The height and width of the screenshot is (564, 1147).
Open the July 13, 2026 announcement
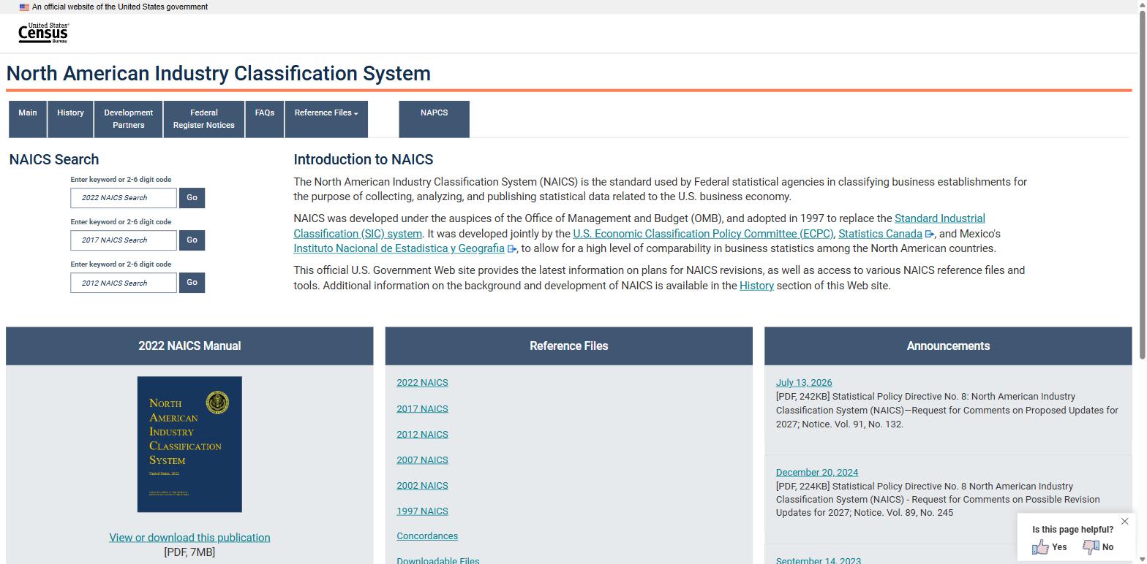804,383
